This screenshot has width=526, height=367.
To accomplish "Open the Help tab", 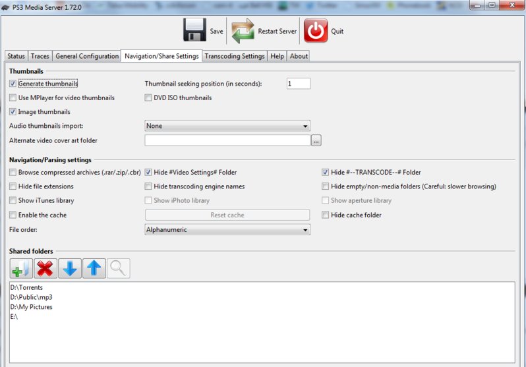I will [277, 56].
